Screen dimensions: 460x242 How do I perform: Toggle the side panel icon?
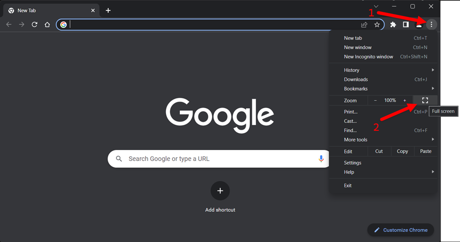point(406,25)
